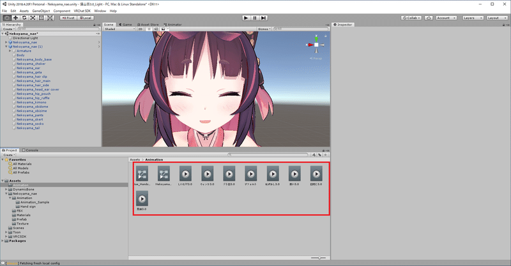This screenshot has height=266, width=511.
Task: Select Nekoyama_tail in Hierarchy
Action: point(28,128)
